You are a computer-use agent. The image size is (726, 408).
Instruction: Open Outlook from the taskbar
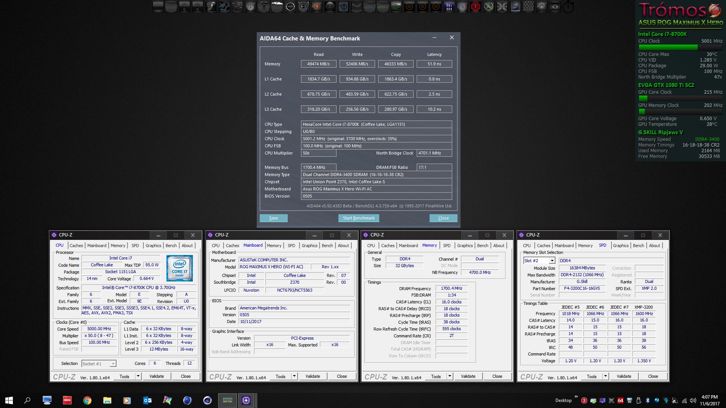pos(147,400)
